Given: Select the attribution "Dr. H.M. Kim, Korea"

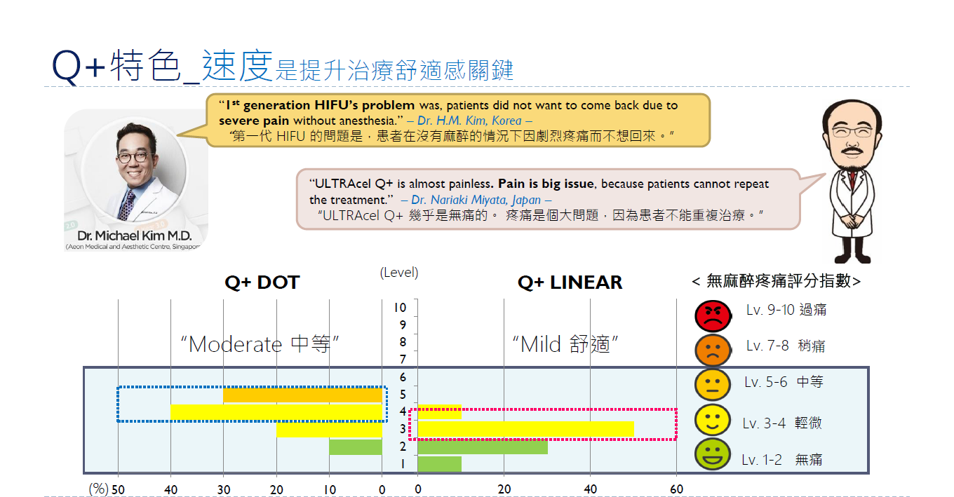Looking at the screenshot, I should 469,121.
